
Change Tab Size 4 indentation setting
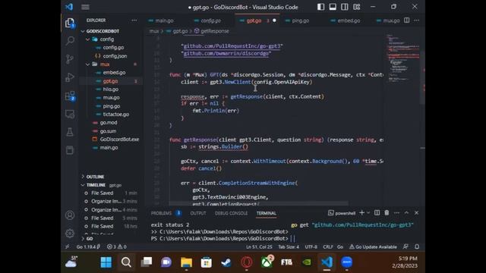289,247
